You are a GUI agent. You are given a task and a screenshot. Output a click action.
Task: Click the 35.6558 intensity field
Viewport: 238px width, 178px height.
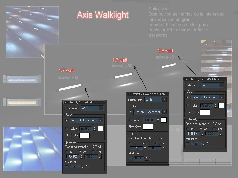(136, 148)
